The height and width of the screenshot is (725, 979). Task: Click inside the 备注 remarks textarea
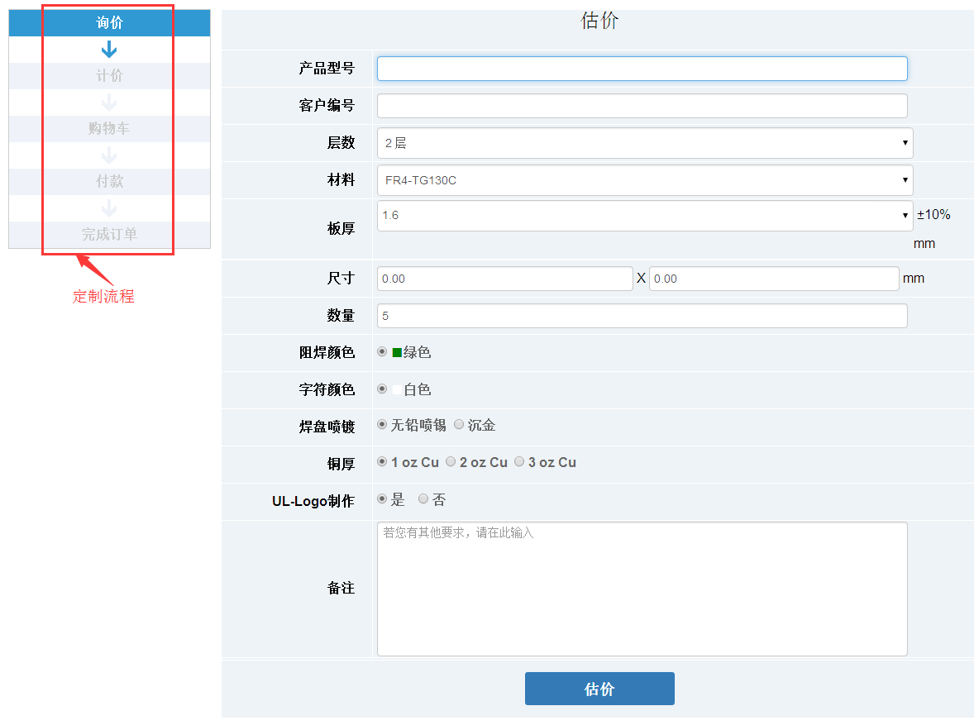(x=642, y=588)
